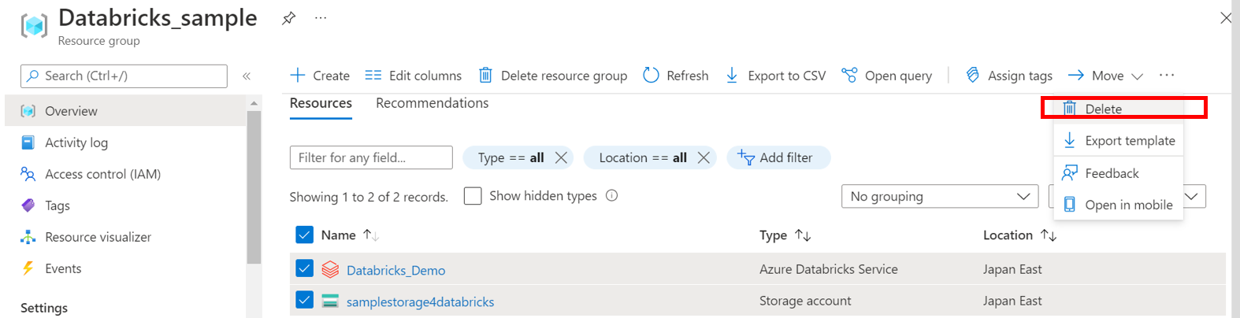Toggle Show hidden types checkbox
1240x318 pixels.
[x=473, y=196]
